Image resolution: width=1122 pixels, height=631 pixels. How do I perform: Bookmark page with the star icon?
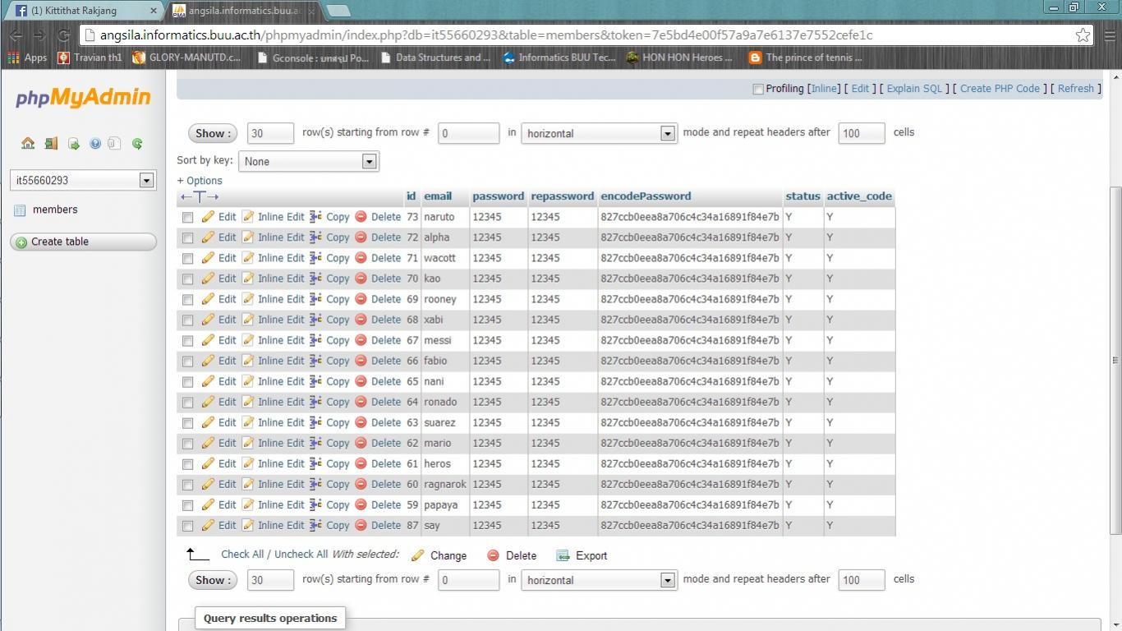1083,35
